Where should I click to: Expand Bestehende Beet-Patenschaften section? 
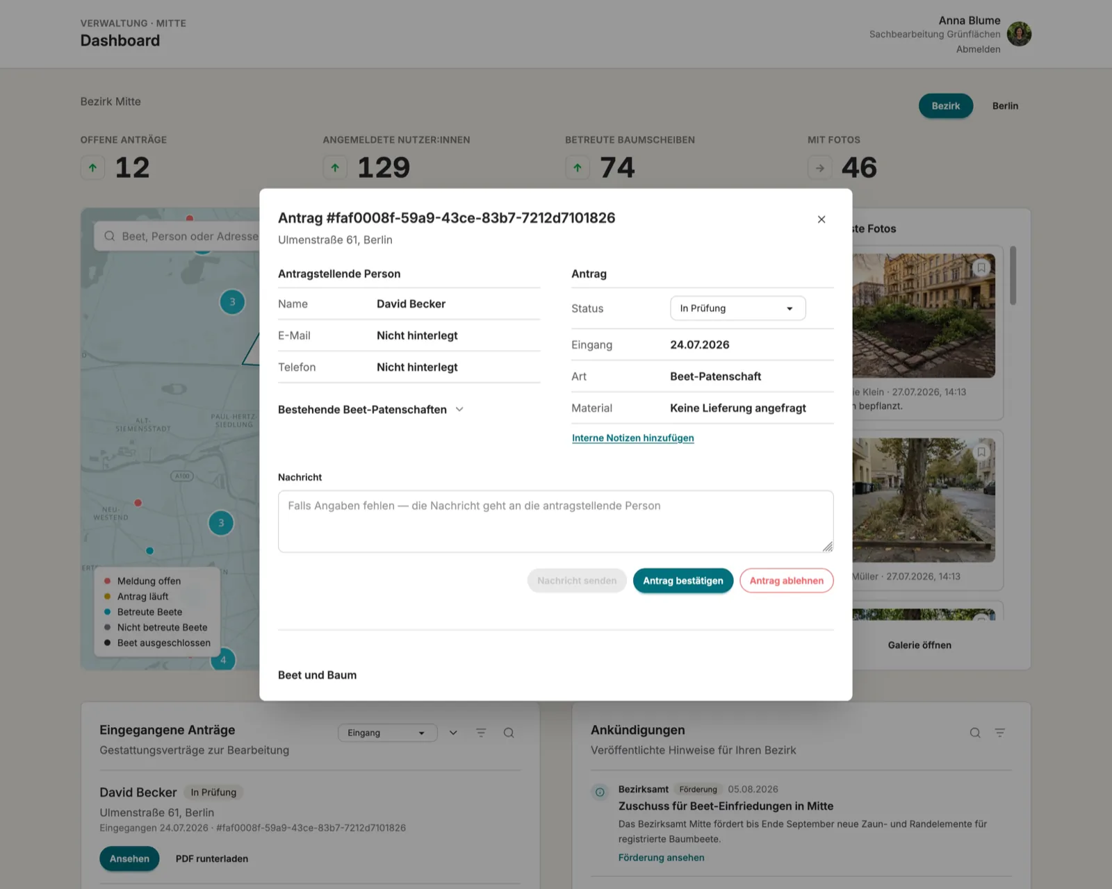(371, 410)
